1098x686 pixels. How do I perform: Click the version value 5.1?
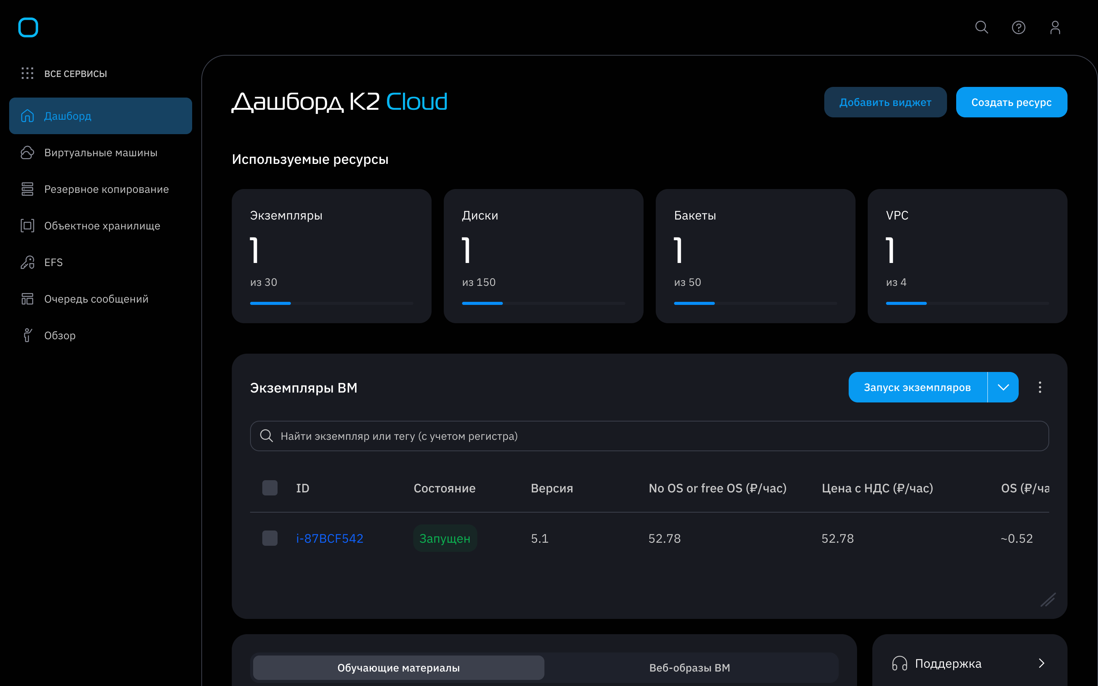coord(539,538)
